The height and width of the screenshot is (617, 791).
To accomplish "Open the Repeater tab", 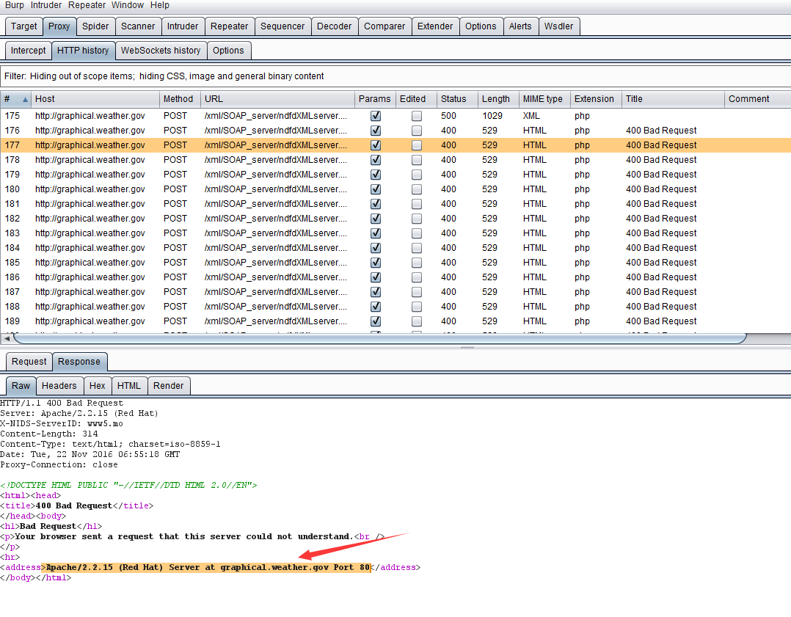I will click(229, 26).
